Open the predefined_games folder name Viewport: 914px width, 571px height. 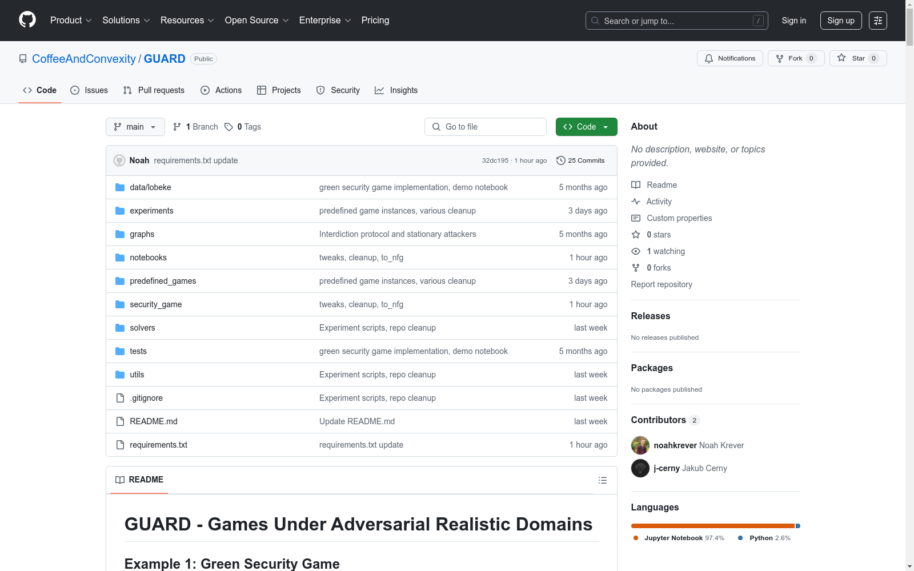163,281
